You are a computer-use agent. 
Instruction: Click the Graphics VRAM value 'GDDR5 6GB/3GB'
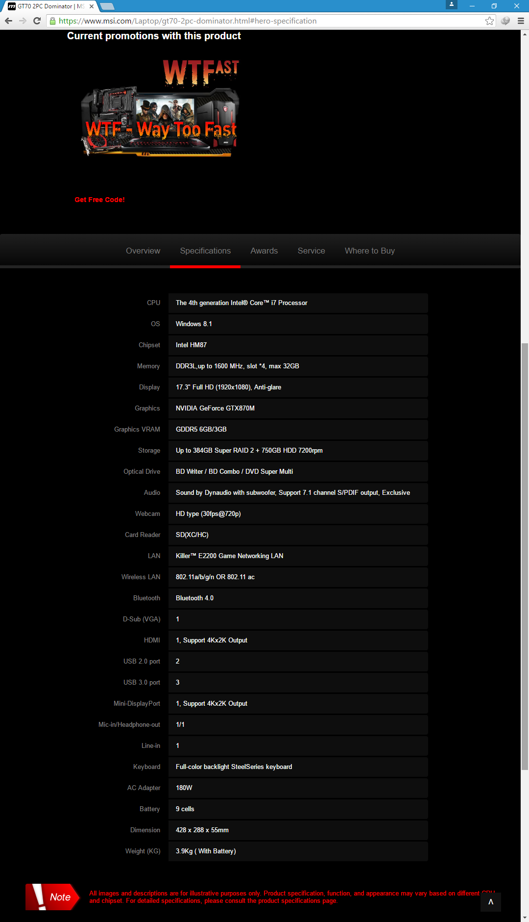tap(201, 430)
